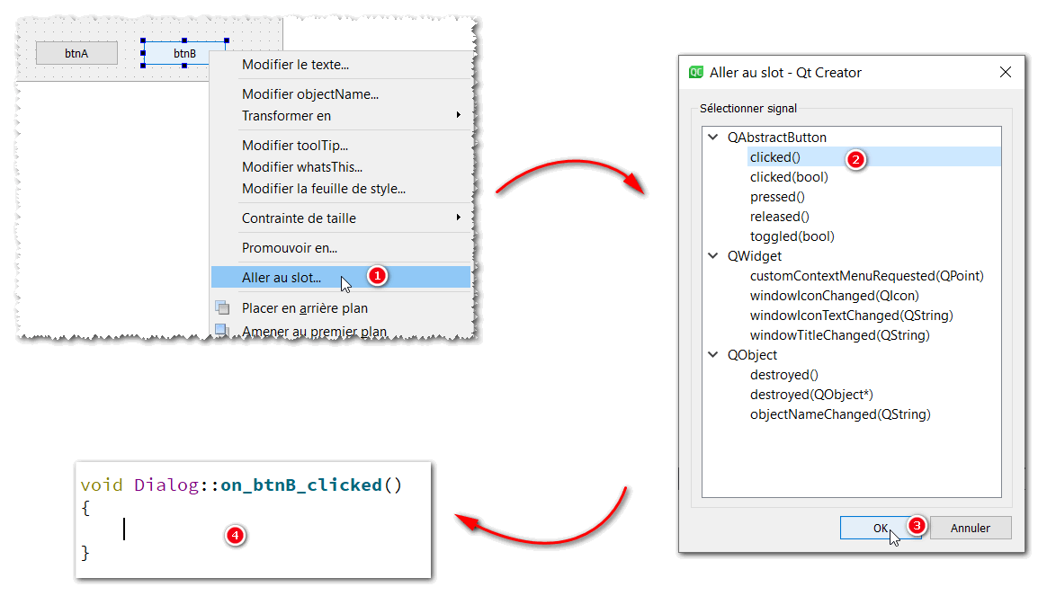Collapse the QAbstractButton signal group

[713, 138]
